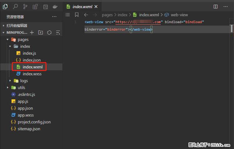
Task: Open app.json in the file tree
Action: (x=25, y=108)
